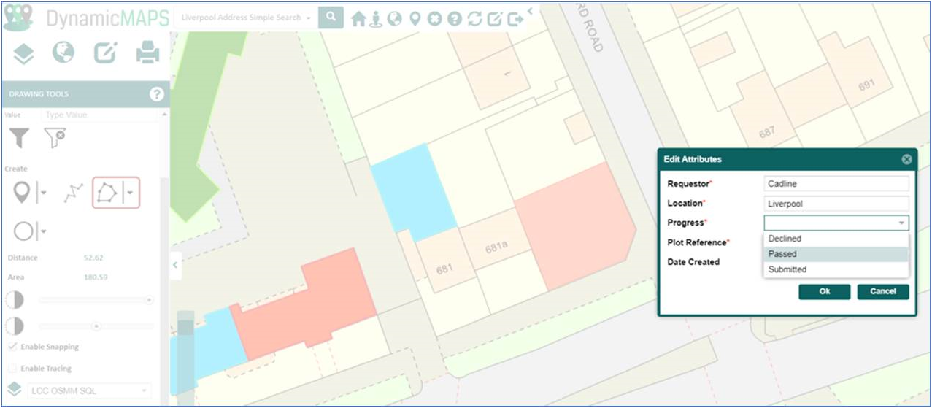Image resolution: width=932 pixels, height=408 pixels.
Task: Click the layer stack icon beside LCC OSMM SQL
Action: 14,390
